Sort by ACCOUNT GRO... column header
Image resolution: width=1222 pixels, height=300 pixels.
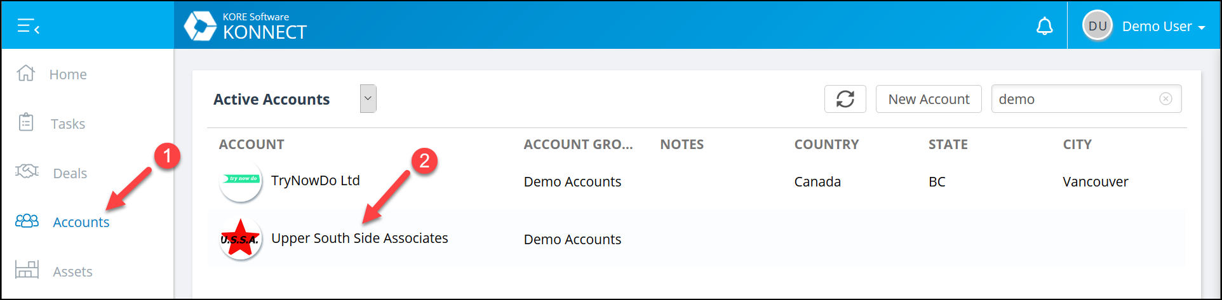click(x=578, y=145)
